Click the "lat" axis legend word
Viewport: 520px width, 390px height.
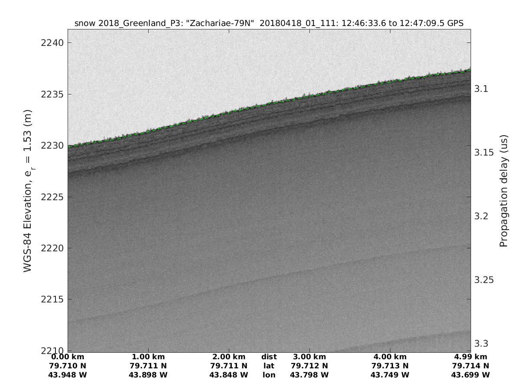tap(269, 366)
